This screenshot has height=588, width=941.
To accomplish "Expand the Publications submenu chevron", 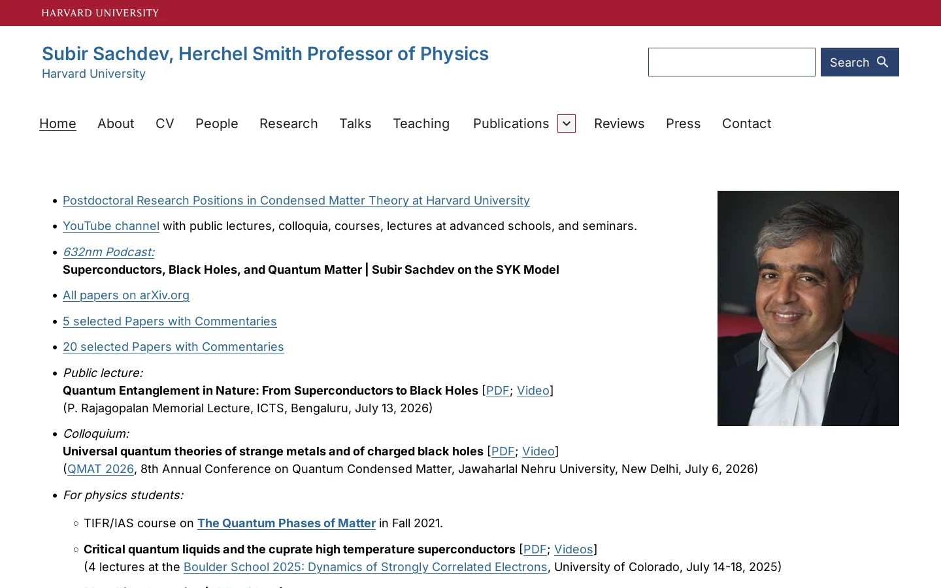I will point(567,123).
